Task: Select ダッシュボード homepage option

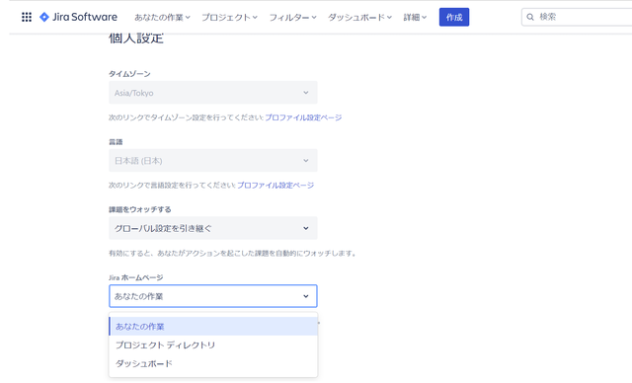Action: click(213, 363)
